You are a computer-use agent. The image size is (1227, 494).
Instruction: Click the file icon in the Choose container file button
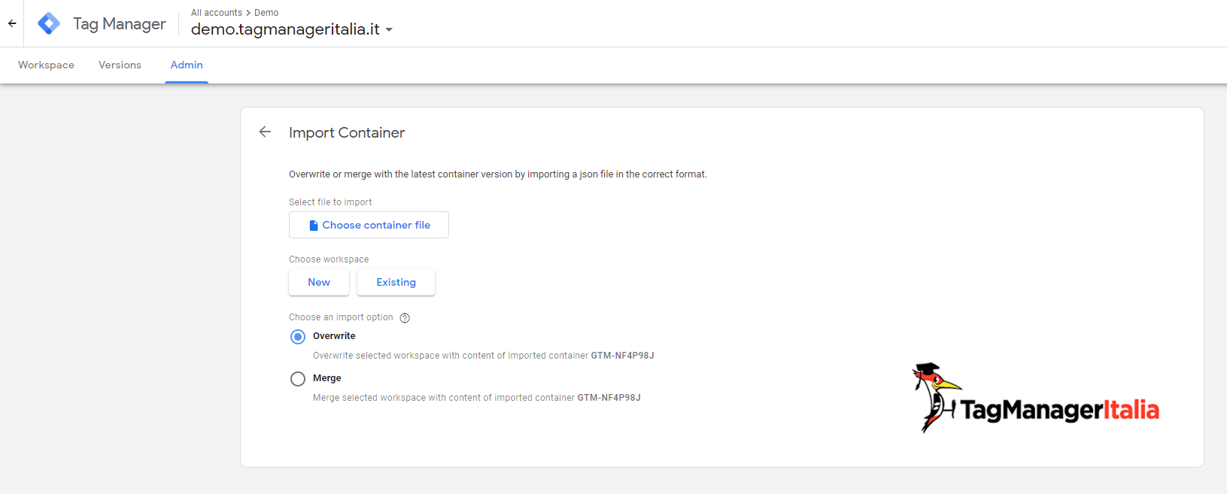[x=314, y=226]
